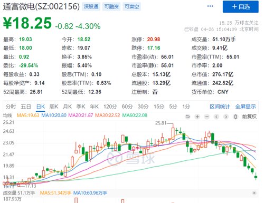The height and width of the screenshot is (203, 264).
Task: Zoom out the K-line chart with minus icon
Action: (x=207, y=117)
